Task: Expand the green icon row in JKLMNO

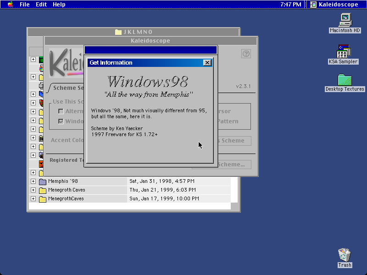Action: coord(33,60)
